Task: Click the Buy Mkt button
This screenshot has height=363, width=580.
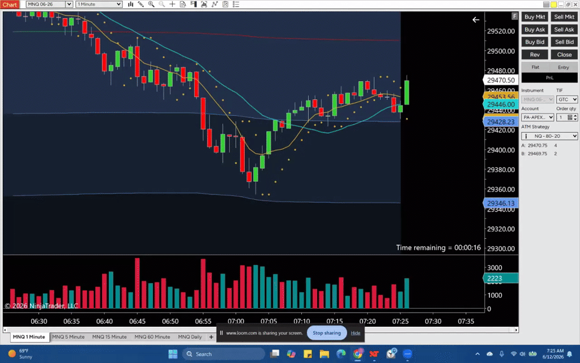Action: tap(535, 16)
